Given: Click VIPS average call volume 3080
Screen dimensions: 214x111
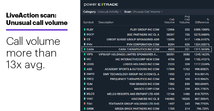Looking at the screenshot, I should click(x=186, y=54).
